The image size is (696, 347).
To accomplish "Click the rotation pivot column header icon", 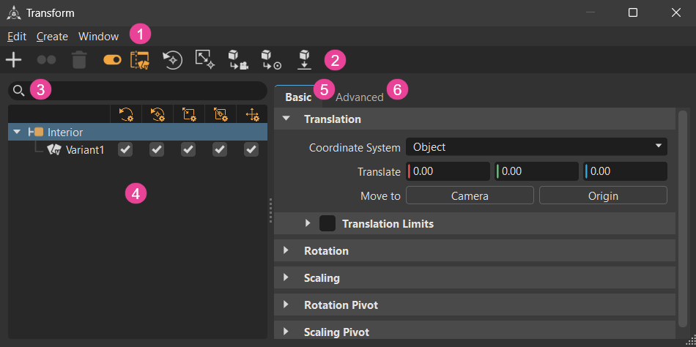I will tap(158, 114).
